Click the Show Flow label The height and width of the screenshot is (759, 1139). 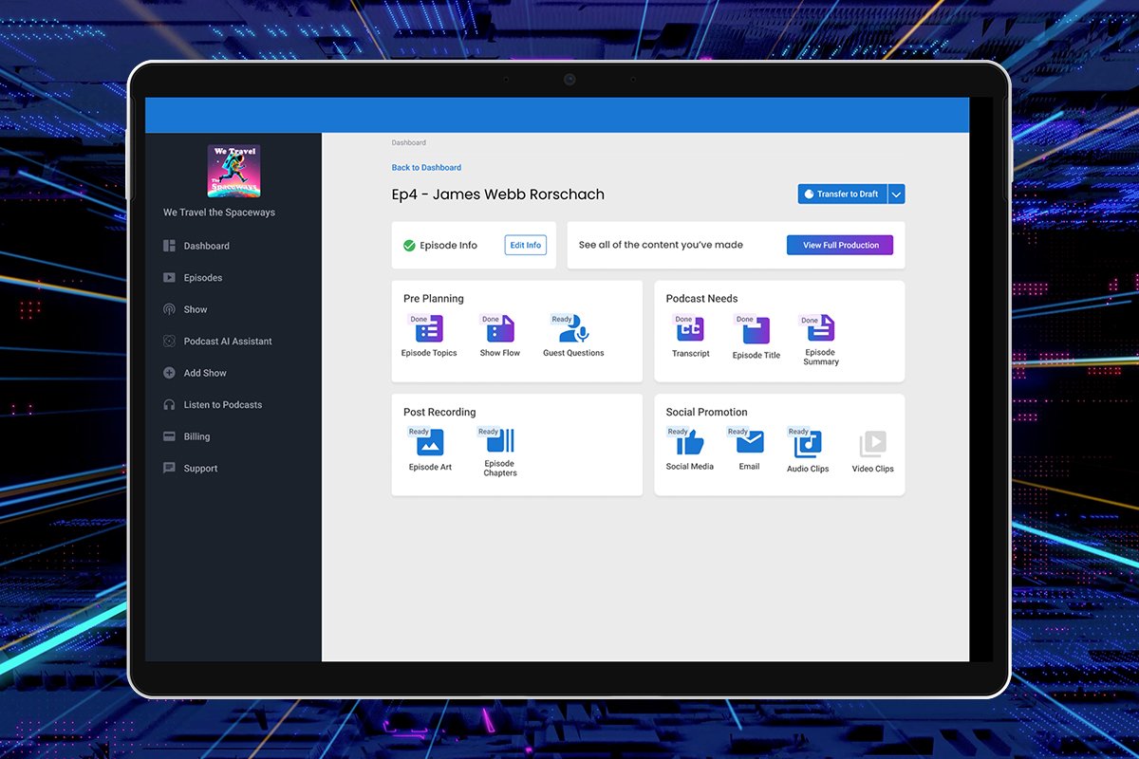point(500,353)
